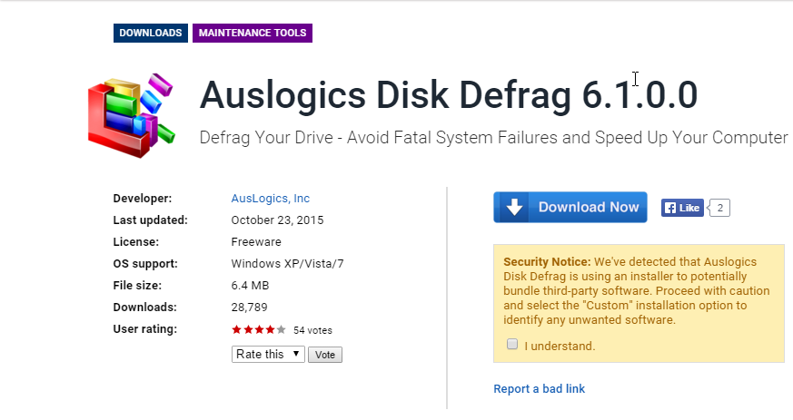
Task: Click the 'I understand.' label text
Action: 560,346
